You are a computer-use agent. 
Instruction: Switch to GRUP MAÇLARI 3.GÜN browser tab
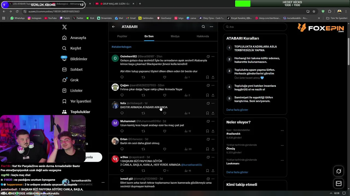(x=115, y=4)
